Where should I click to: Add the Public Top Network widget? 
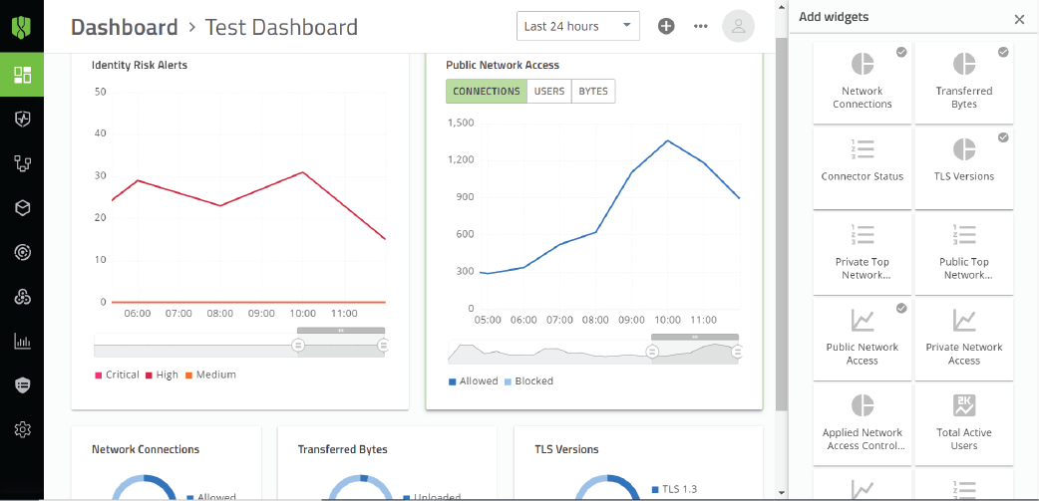pyautogui.click(x=964, y=253)
